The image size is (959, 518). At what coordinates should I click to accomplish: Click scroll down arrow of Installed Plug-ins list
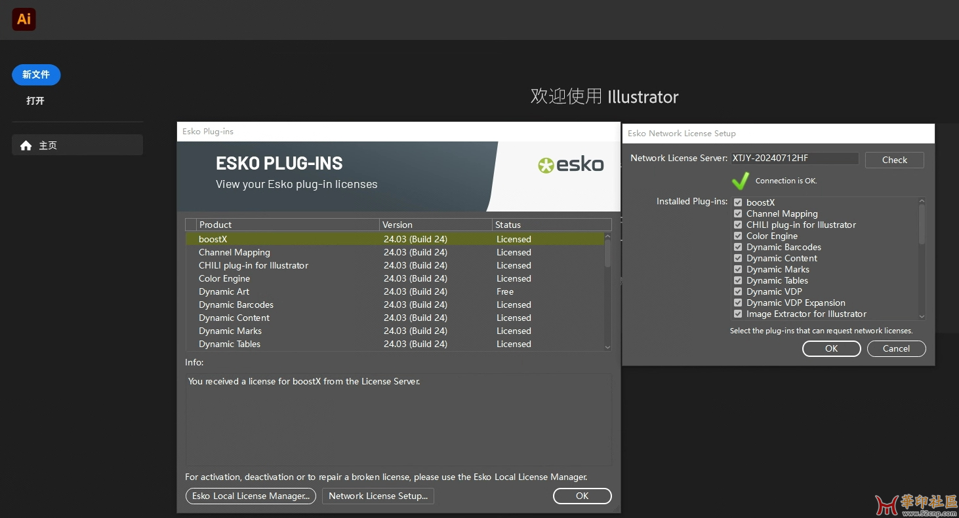point(922,316)
